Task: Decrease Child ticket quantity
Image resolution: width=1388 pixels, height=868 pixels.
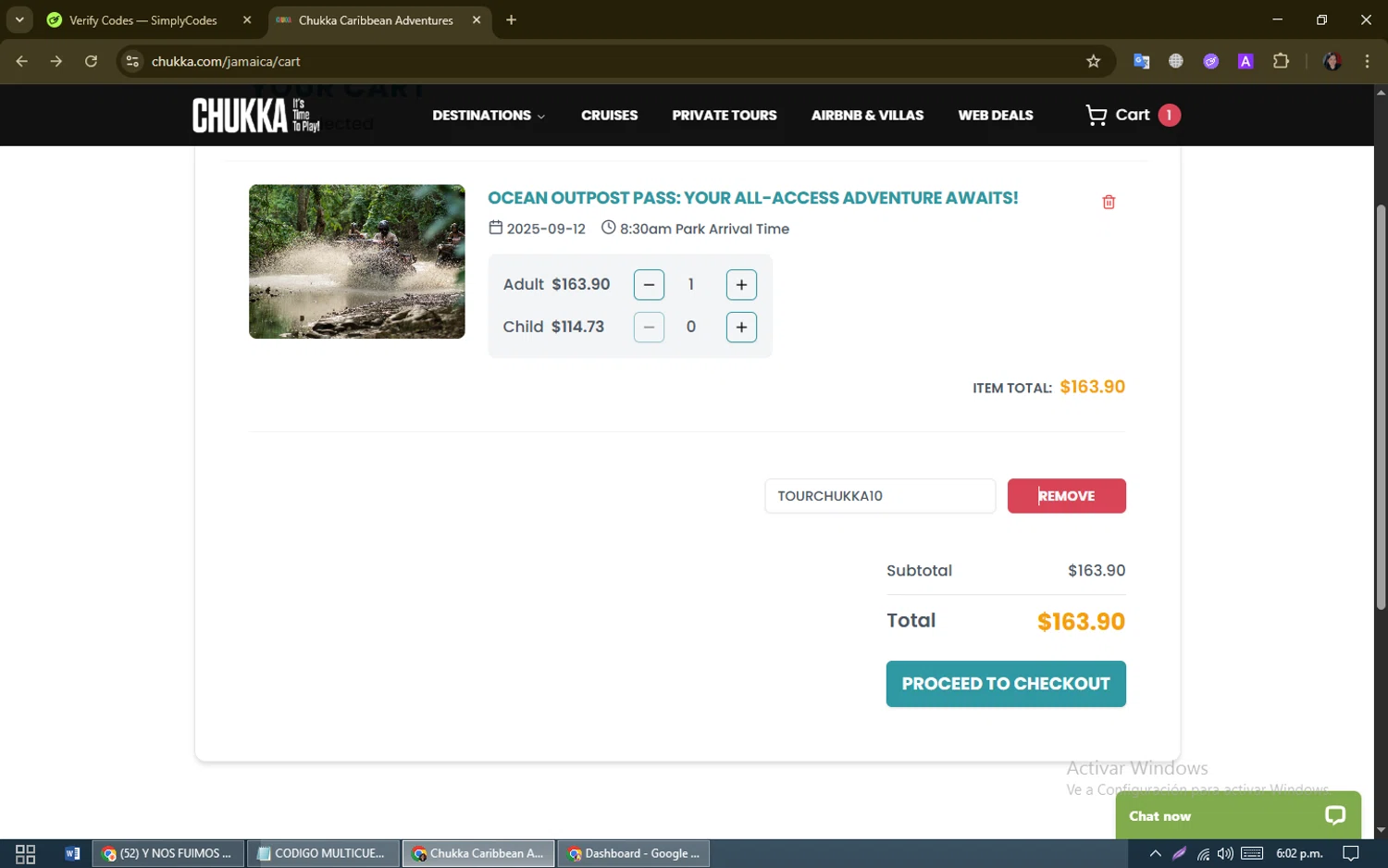Action: click(x=649, y=327)
